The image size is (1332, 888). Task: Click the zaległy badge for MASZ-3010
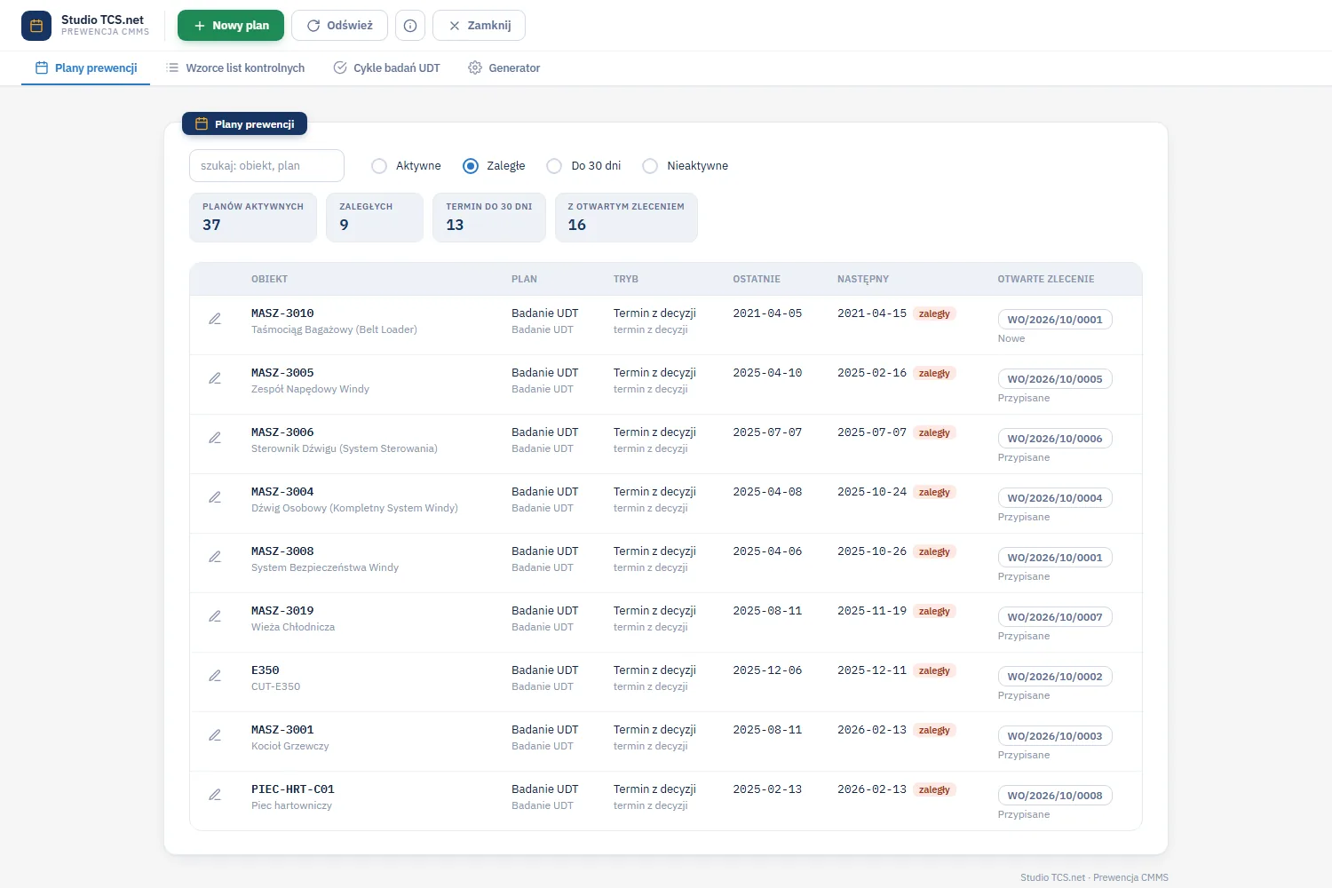(x=934, y=313)
